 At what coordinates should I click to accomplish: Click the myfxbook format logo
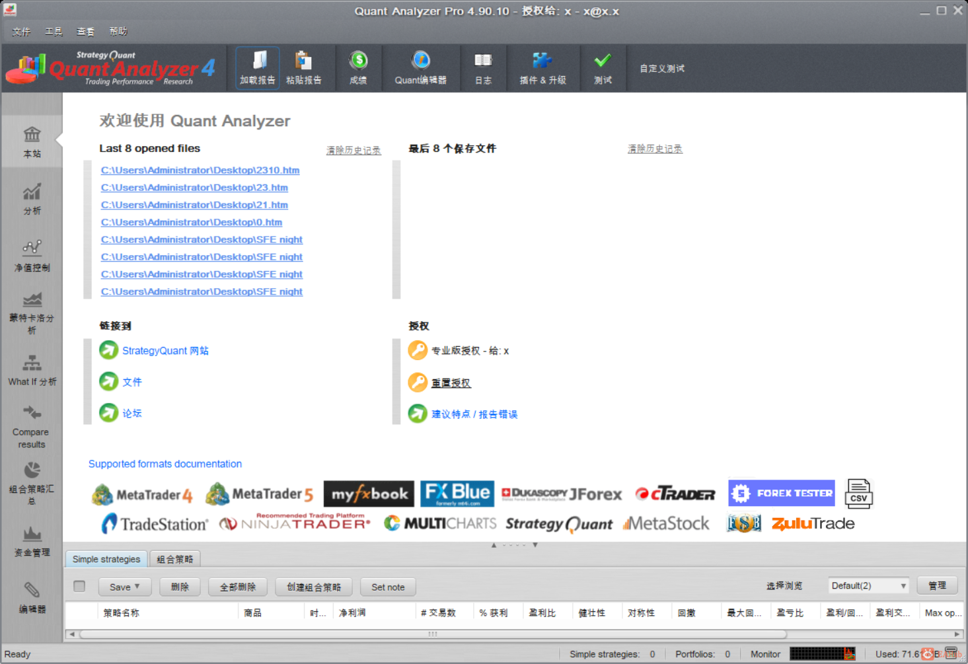pos(369,494)
